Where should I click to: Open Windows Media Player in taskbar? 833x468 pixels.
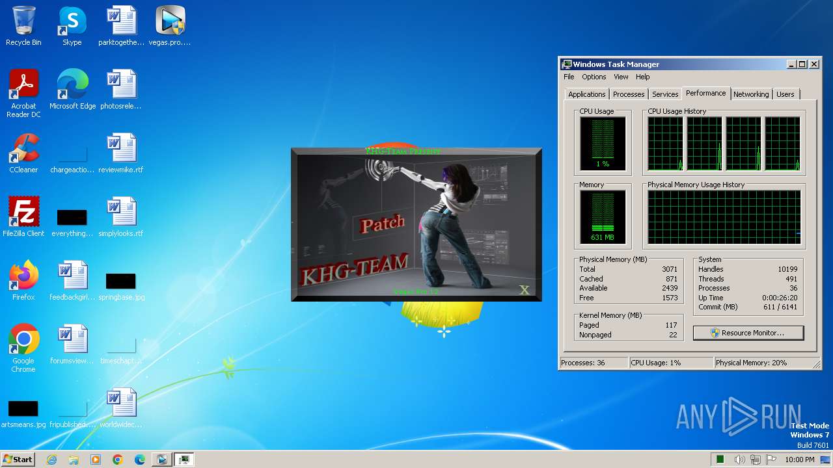pyautogui.click(x=96, y=460)
